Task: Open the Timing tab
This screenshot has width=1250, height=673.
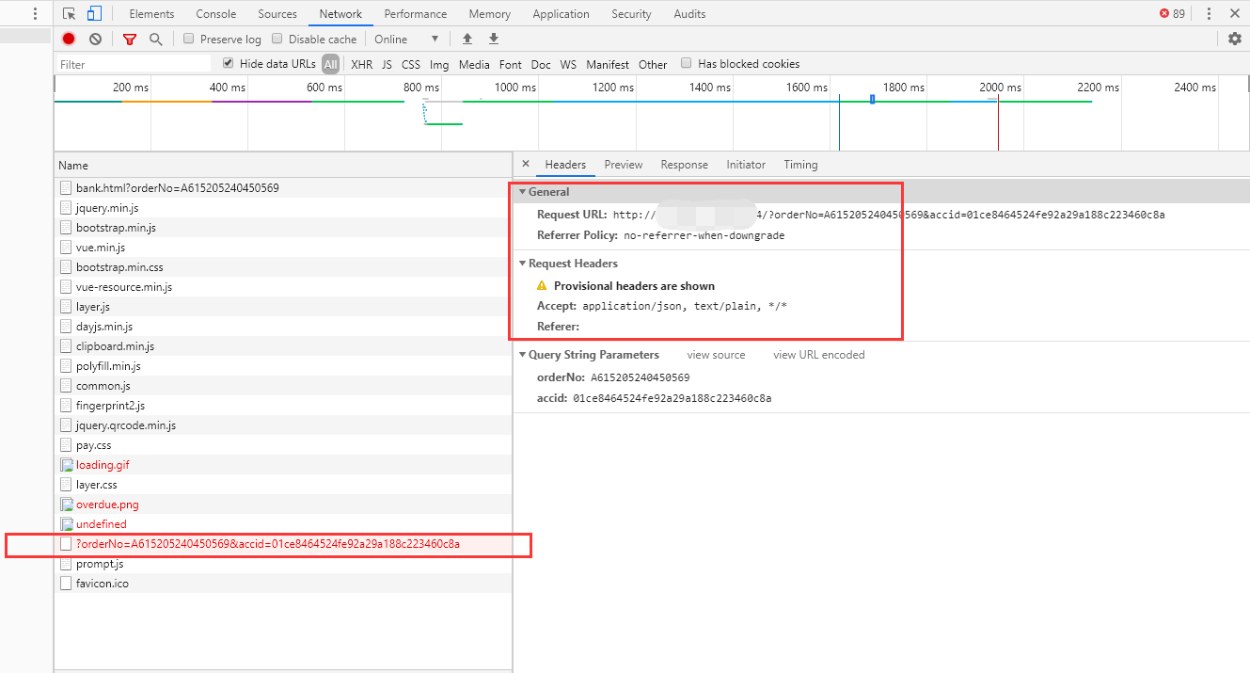Action: [x=800, y=164]
